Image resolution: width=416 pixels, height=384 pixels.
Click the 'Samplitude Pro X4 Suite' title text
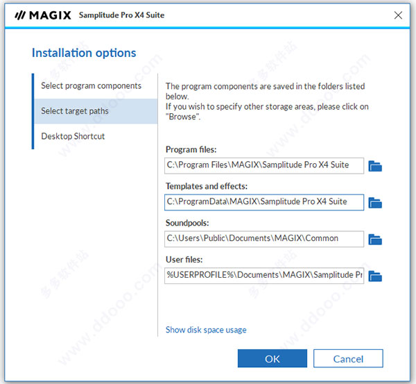[121, 15]
